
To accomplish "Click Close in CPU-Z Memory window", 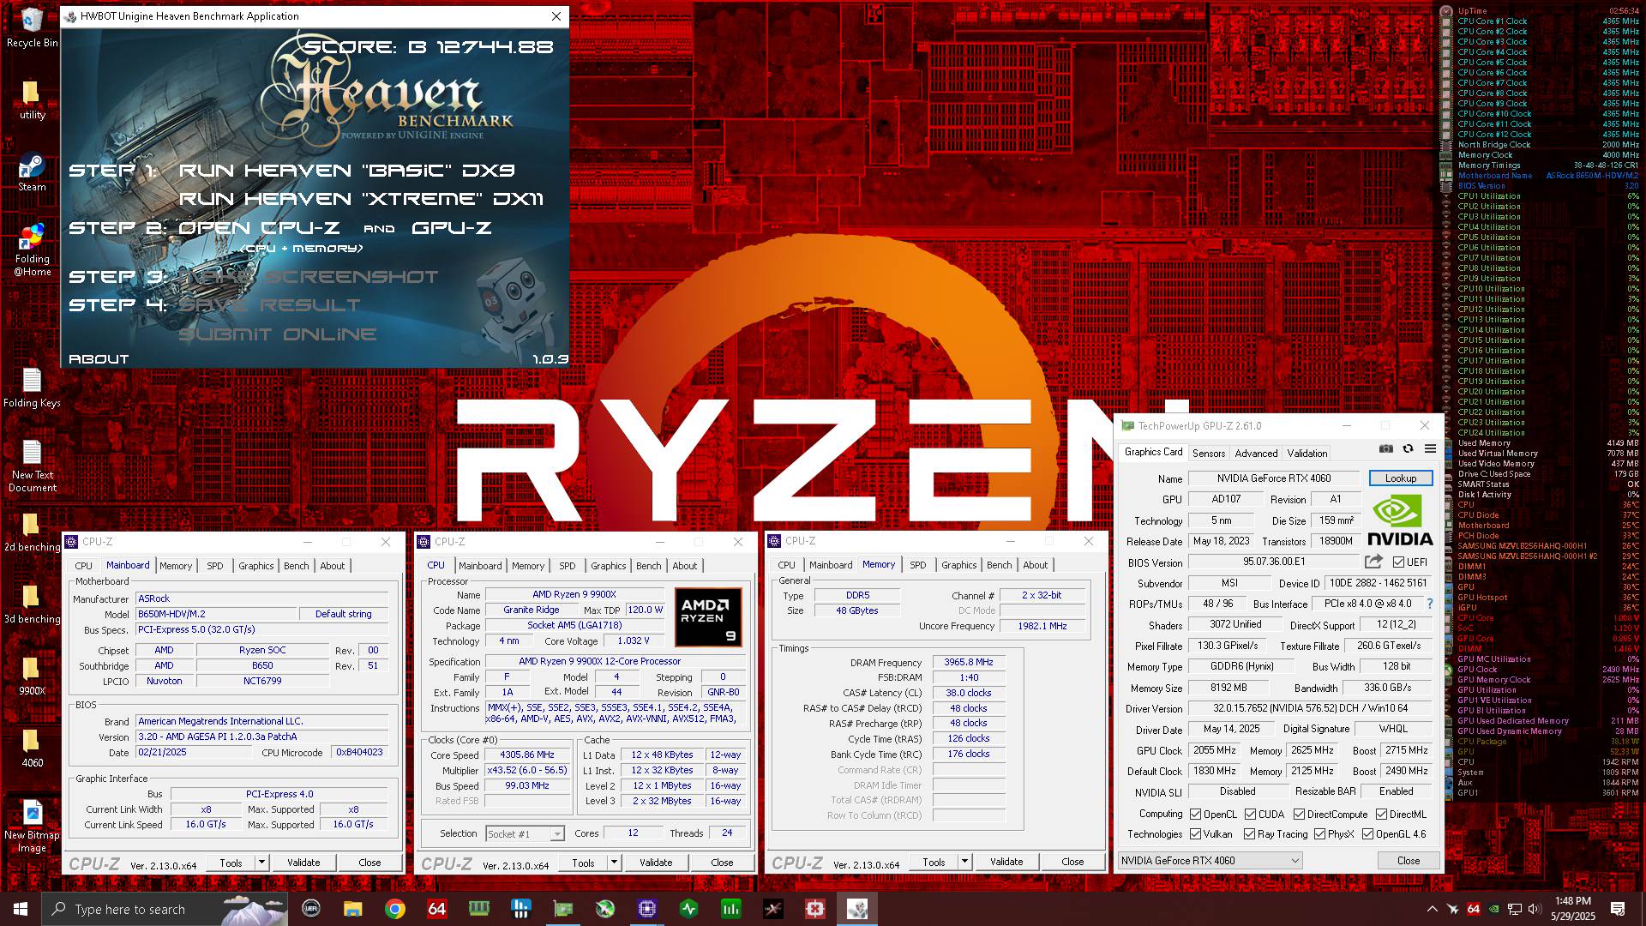I will [1072, 862].
